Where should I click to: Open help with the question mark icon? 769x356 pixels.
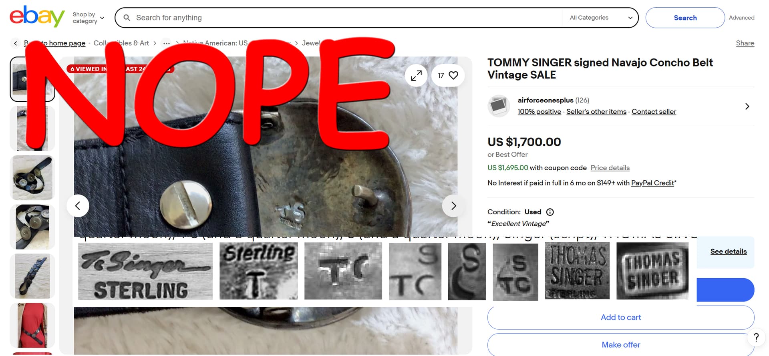(756, 337)
